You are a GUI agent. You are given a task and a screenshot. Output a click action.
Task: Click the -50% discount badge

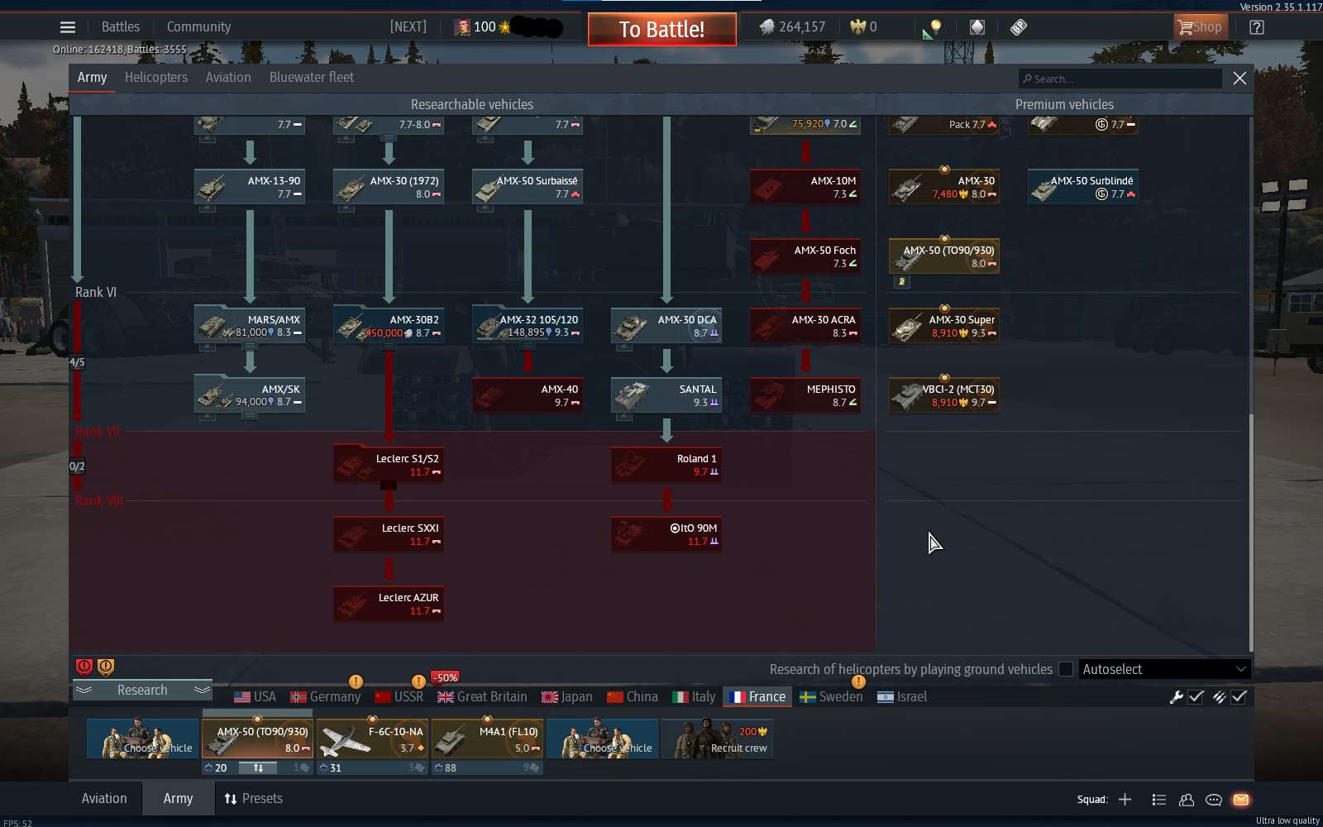446,677
